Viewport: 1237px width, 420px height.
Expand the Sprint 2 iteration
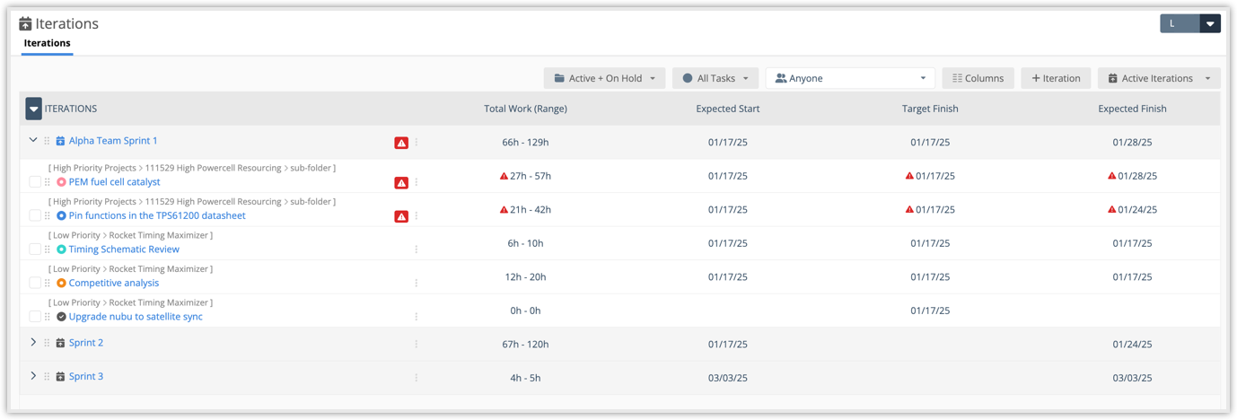pyautogui.click(x=33, y=343)
